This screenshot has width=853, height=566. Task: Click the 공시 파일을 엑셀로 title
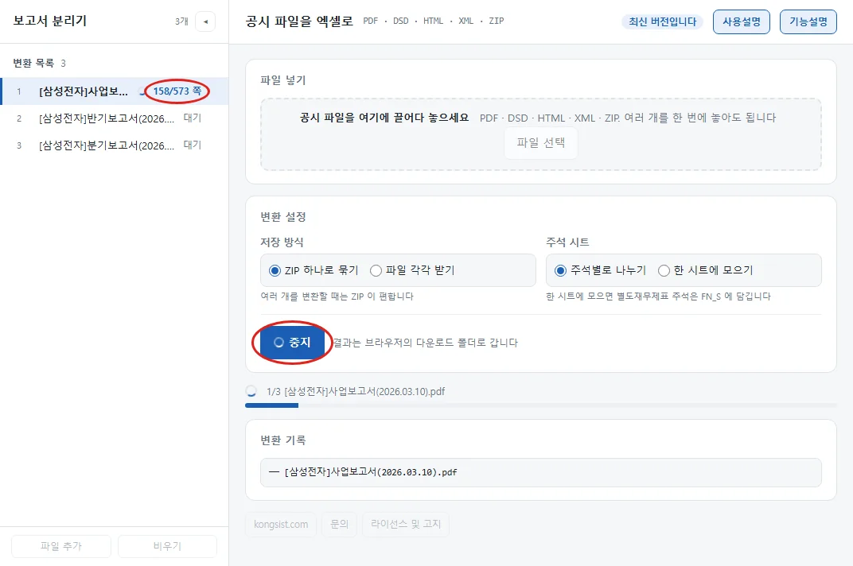pos(299,21)
